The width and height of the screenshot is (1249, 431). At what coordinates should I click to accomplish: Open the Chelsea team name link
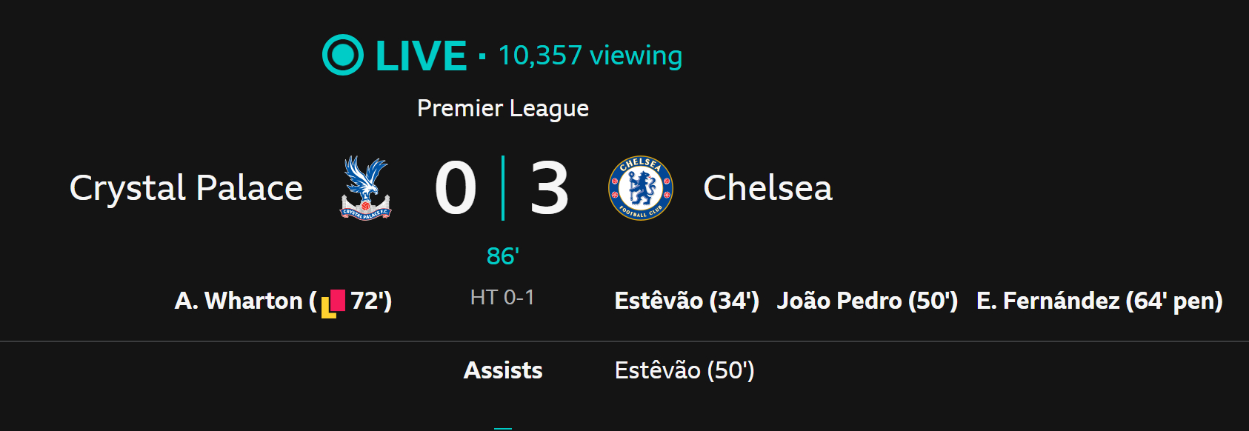[x=767, y=188]
